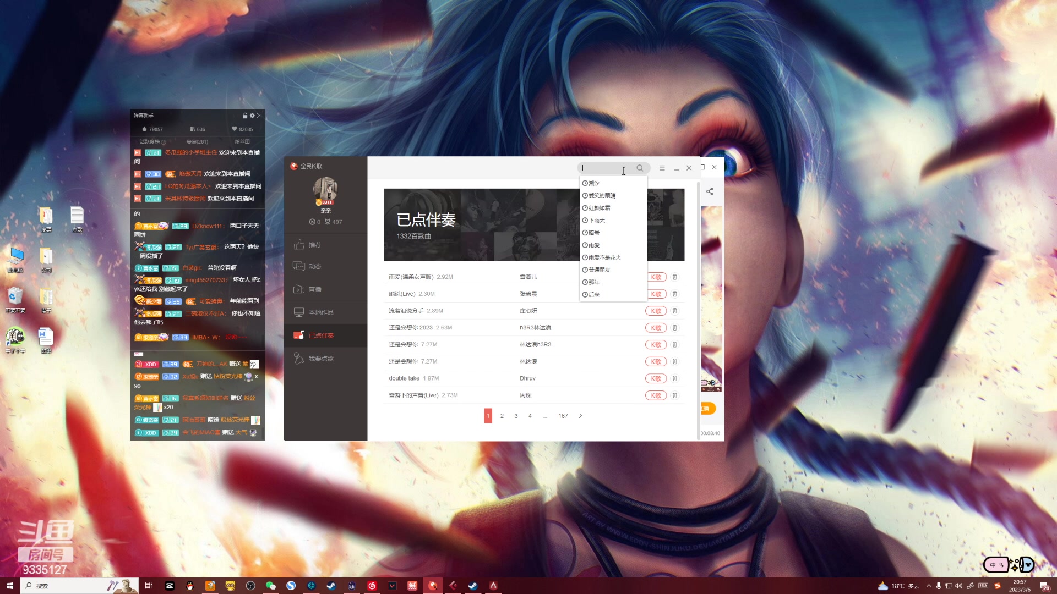Delete 雪落下的声音(Live) with trash icon
The image size is (1057, 594).
click(x=675, y=395)
